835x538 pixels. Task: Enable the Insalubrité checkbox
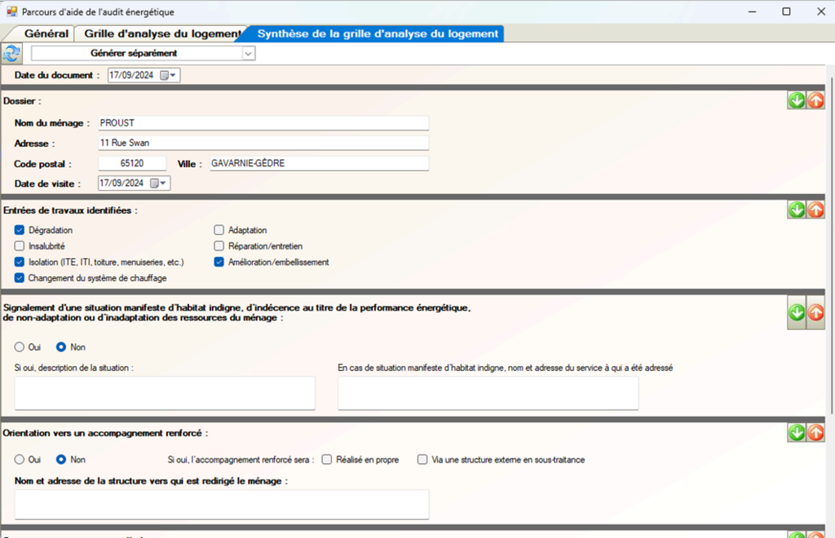click(x=20, y=246)
